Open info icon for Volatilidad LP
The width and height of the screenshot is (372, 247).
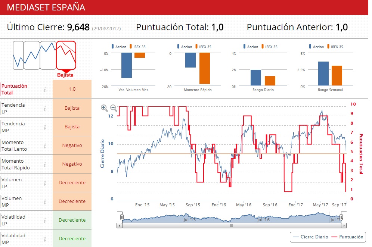tap(45, 221)
